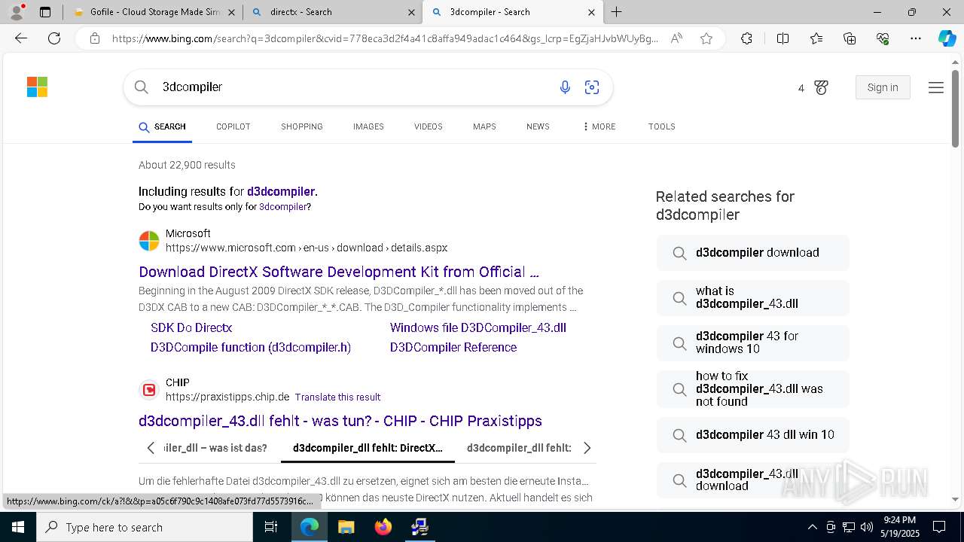Add page to favorites star icon
This screenshot has height=542, width=964.
[706, 38]
